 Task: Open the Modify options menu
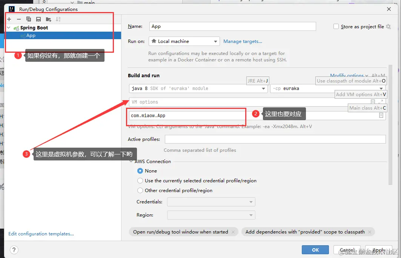coord(349,75)
